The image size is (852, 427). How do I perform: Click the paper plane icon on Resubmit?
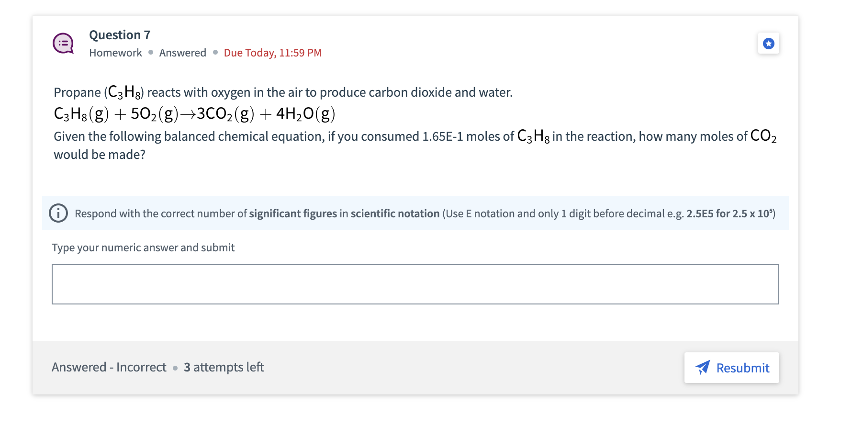tap(703, 368)
